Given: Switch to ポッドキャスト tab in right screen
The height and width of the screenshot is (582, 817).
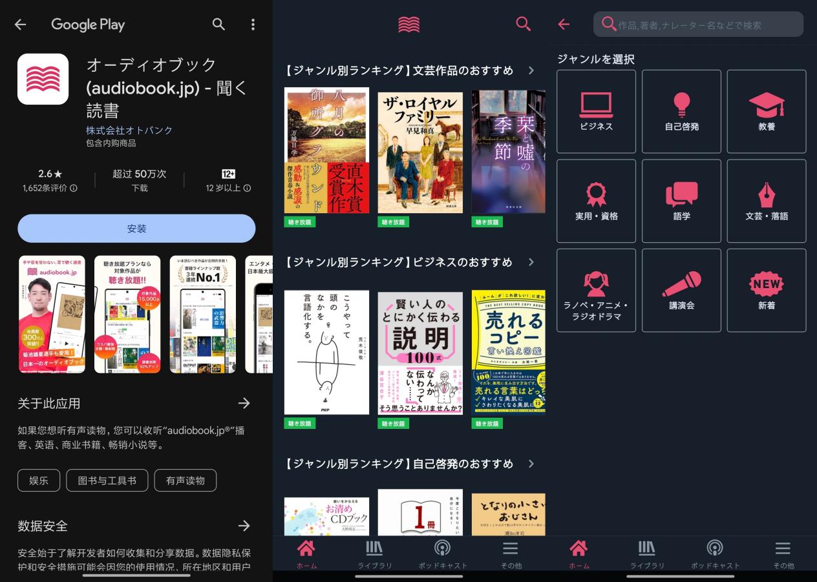Looking at the screenshot, I should coord(715,554).
